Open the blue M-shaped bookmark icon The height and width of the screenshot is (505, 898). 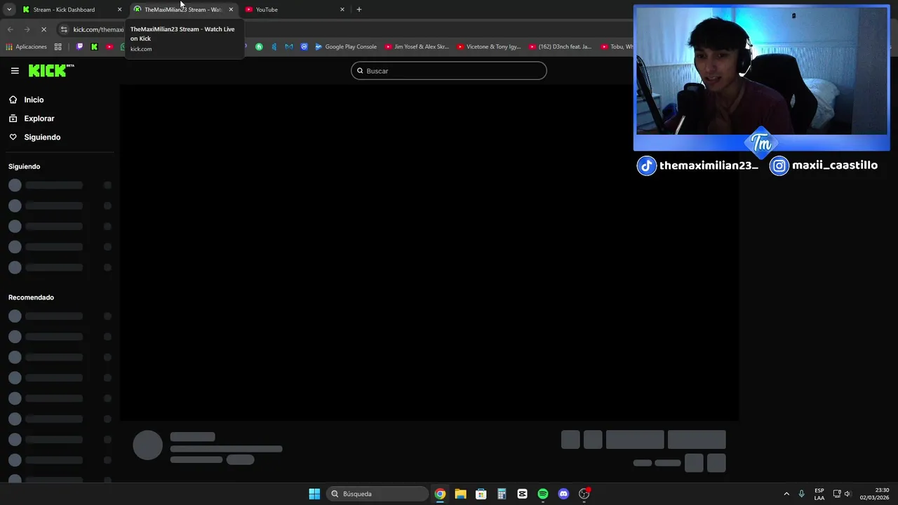(x=288, y=47)
